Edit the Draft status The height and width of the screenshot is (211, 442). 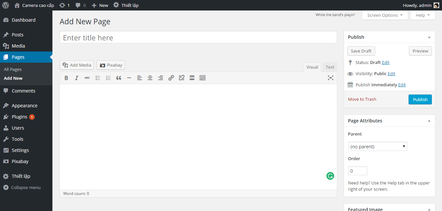tap(386, 62)
